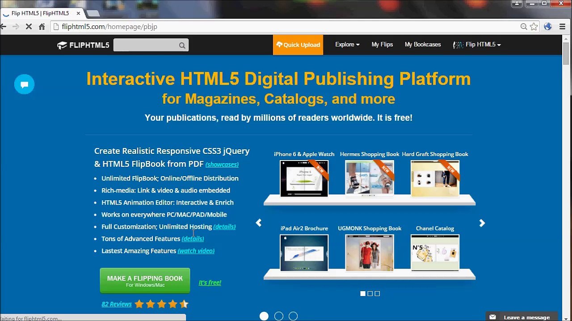The width and height of the screenshot is (572, 321).
Task: Open the Chrome hamburger menu
Action: click(x=562, y=27)
